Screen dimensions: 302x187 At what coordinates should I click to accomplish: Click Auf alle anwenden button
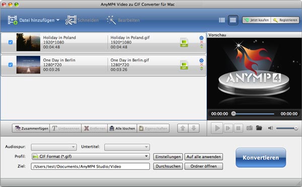(203, 157)
